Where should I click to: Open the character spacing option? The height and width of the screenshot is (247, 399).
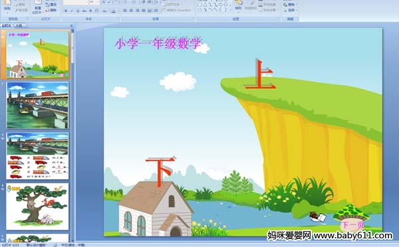pos(96,11)
